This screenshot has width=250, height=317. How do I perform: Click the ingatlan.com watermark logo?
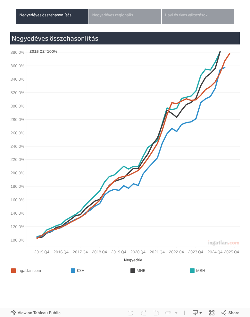click(223, 243)
